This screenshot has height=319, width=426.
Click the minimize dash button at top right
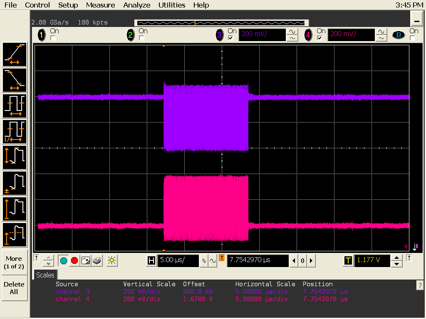click(416, 19)
